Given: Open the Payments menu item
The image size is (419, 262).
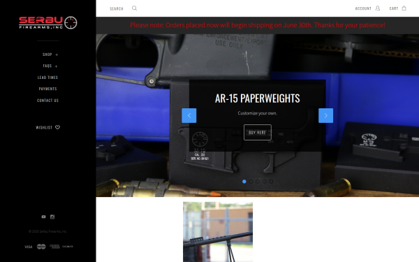Looking at the screenshot, I should point(47,89).
